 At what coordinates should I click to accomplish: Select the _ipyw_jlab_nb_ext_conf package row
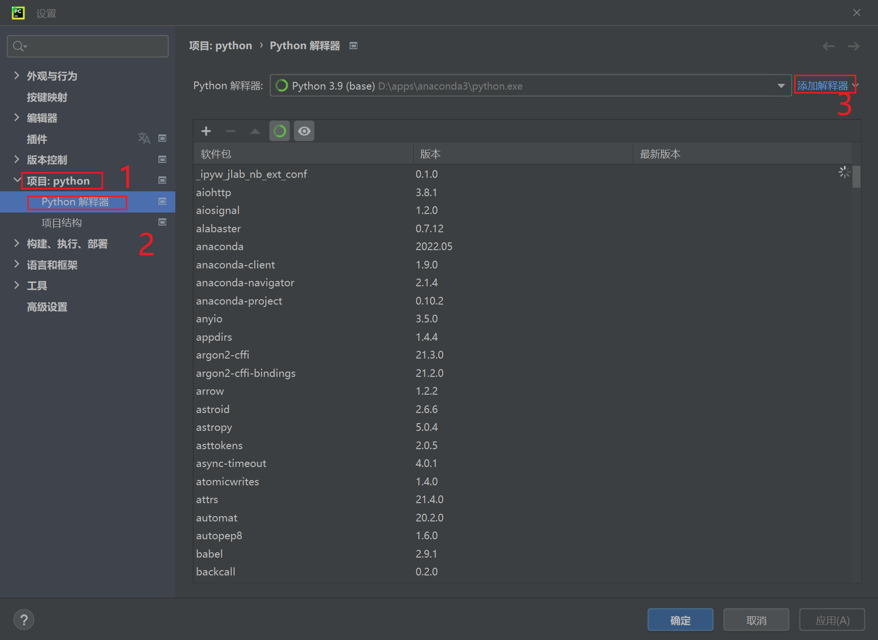(522, 174)
